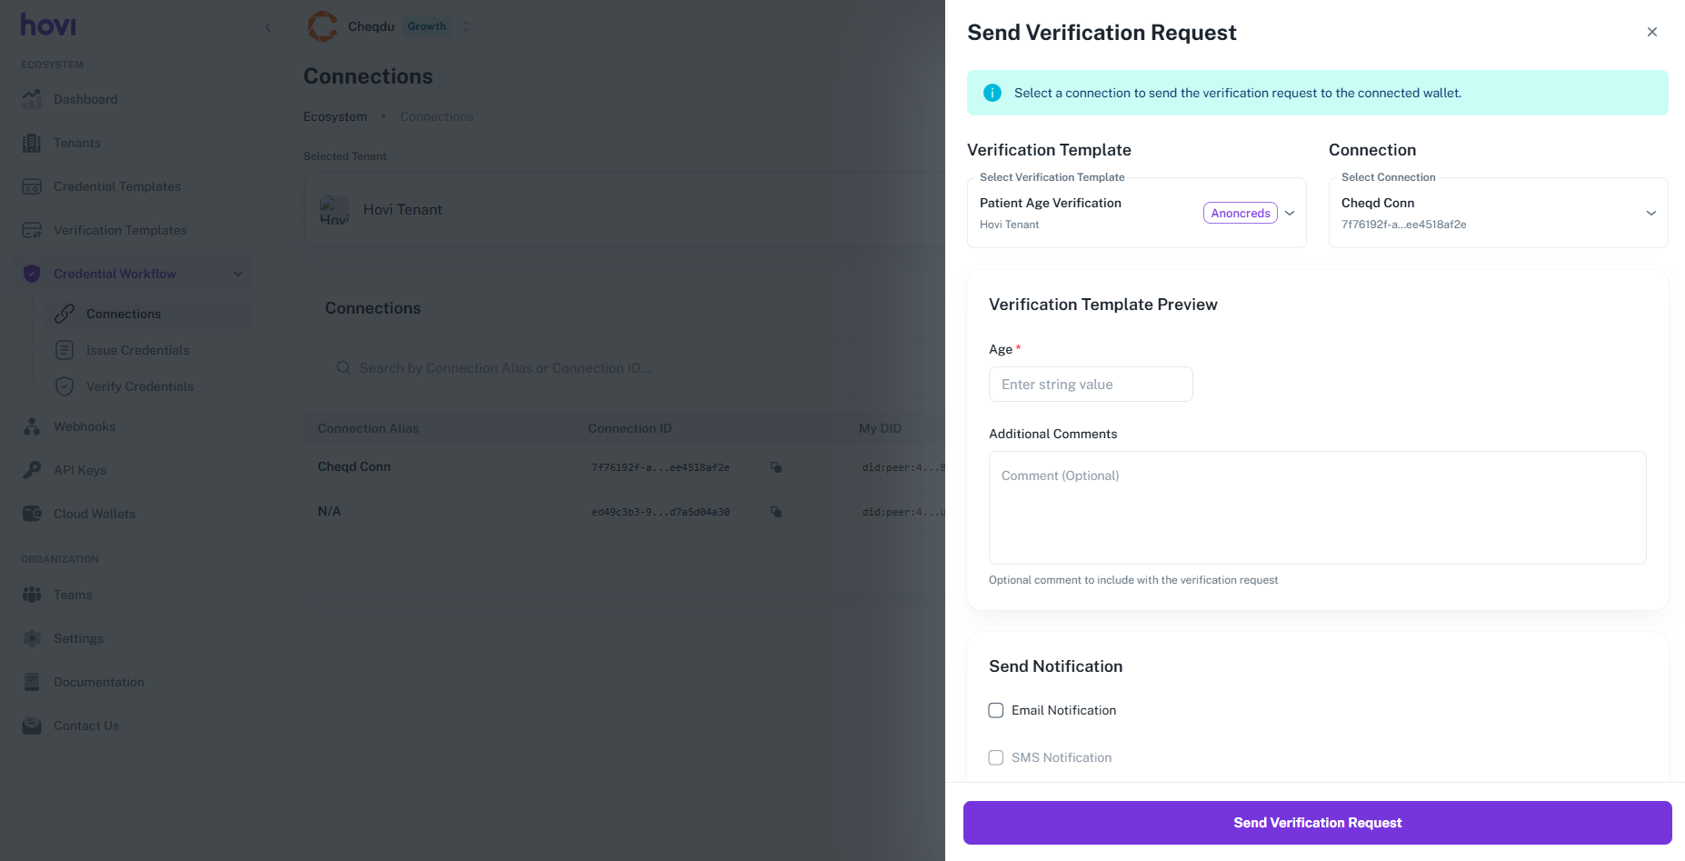
Task: Collapse the sidebar with the arrow icon
Action: click(268, 27)
